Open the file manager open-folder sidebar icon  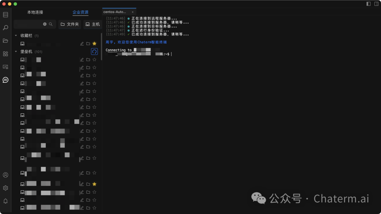[5, 41]
